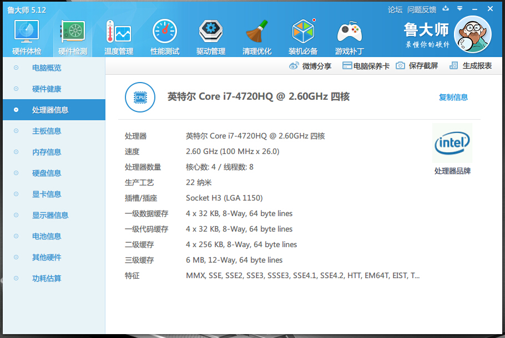505x338 pixels.
Task: Launch 性能测试 performance test icon
Action: point(165,32)
